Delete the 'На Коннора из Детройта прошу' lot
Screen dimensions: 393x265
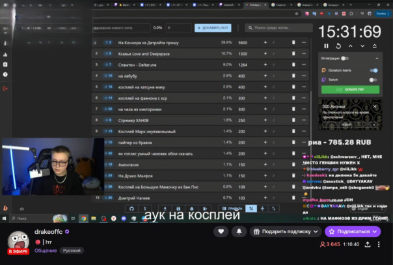point(293,42)
